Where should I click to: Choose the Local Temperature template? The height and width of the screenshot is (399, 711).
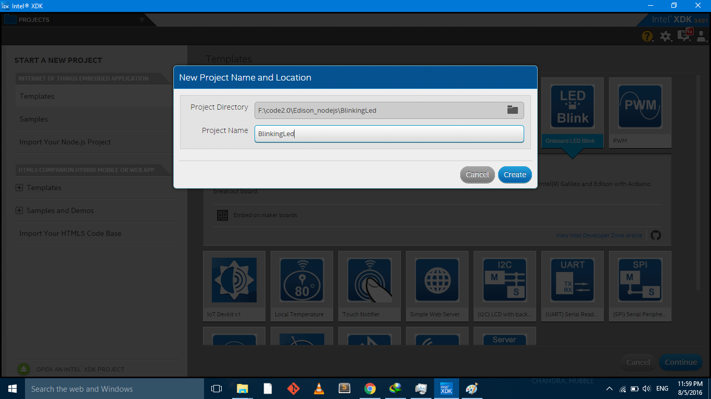(301, 286)
